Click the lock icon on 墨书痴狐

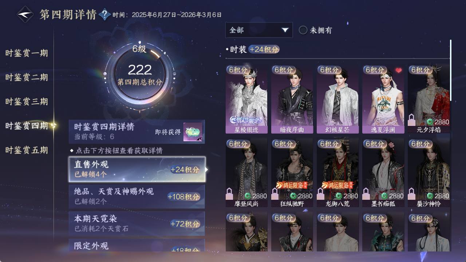point(366,194)
